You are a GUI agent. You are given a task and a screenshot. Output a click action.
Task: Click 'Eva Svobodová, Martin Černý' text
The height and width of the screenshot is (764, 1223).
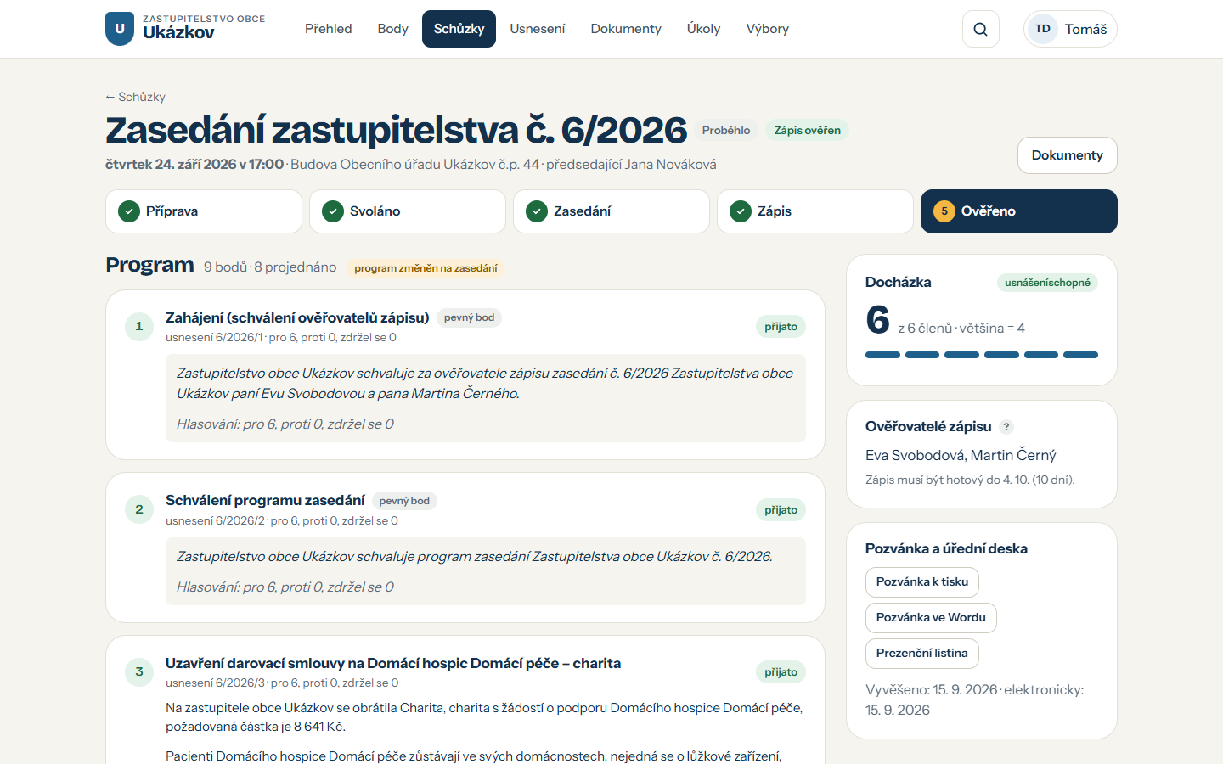coord(961,456)
